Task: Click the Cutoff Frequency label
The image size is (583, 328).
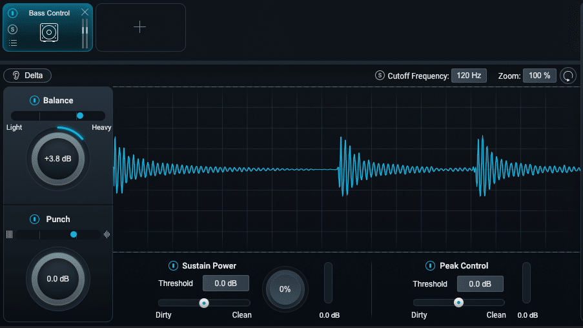Action: pyautogui.click(x=418, y=76)
